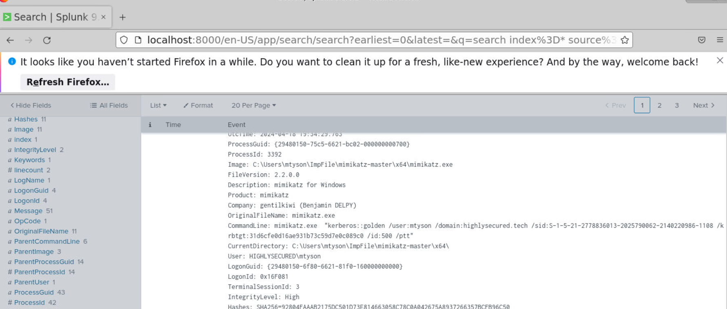
Task: Click the Company gentilkiwi (Benjamin DELPY) text
Action: pyautogui.click(x=308, y=205)
